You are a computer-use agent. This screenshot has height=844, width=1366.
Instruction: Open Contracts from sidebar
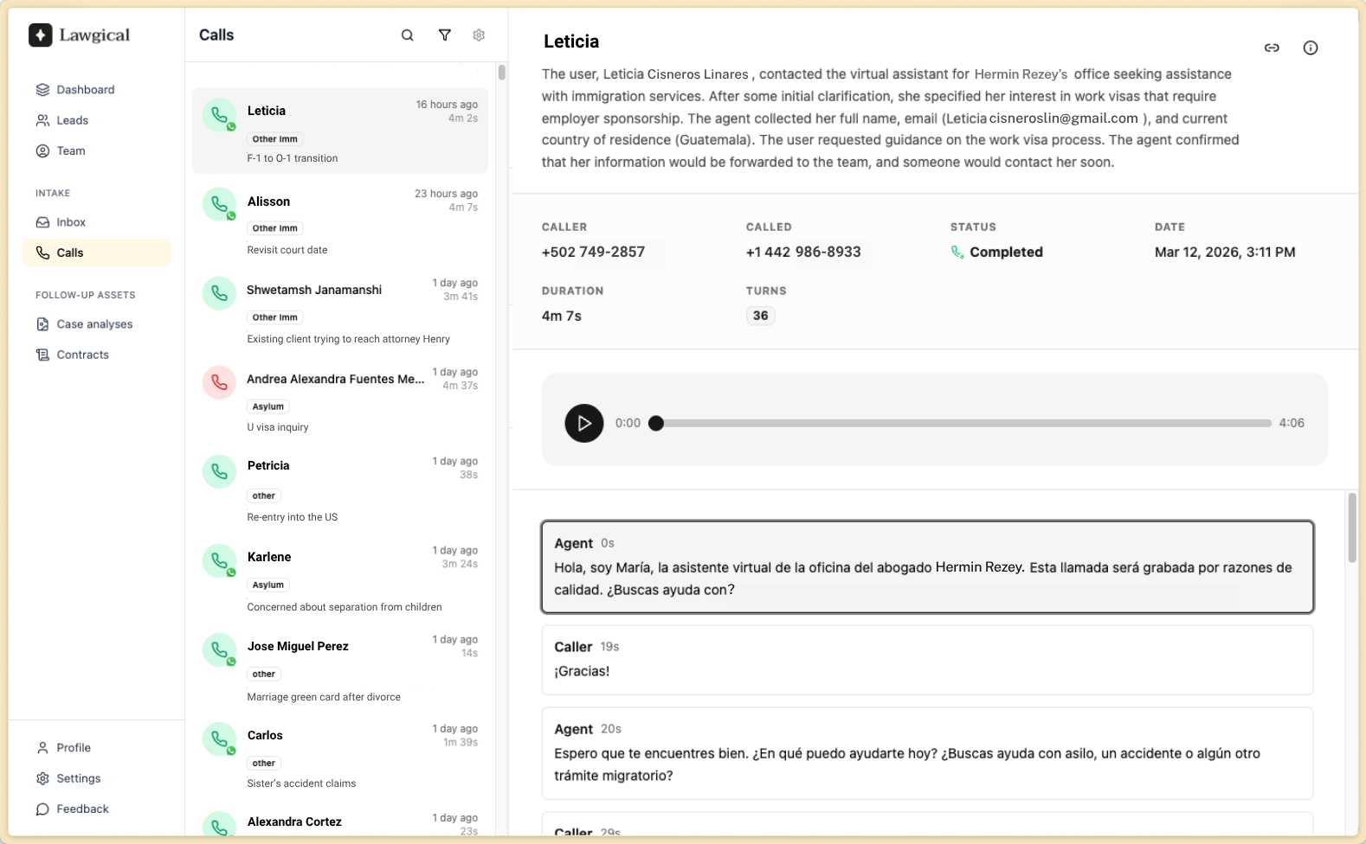(x=82, y=355)
